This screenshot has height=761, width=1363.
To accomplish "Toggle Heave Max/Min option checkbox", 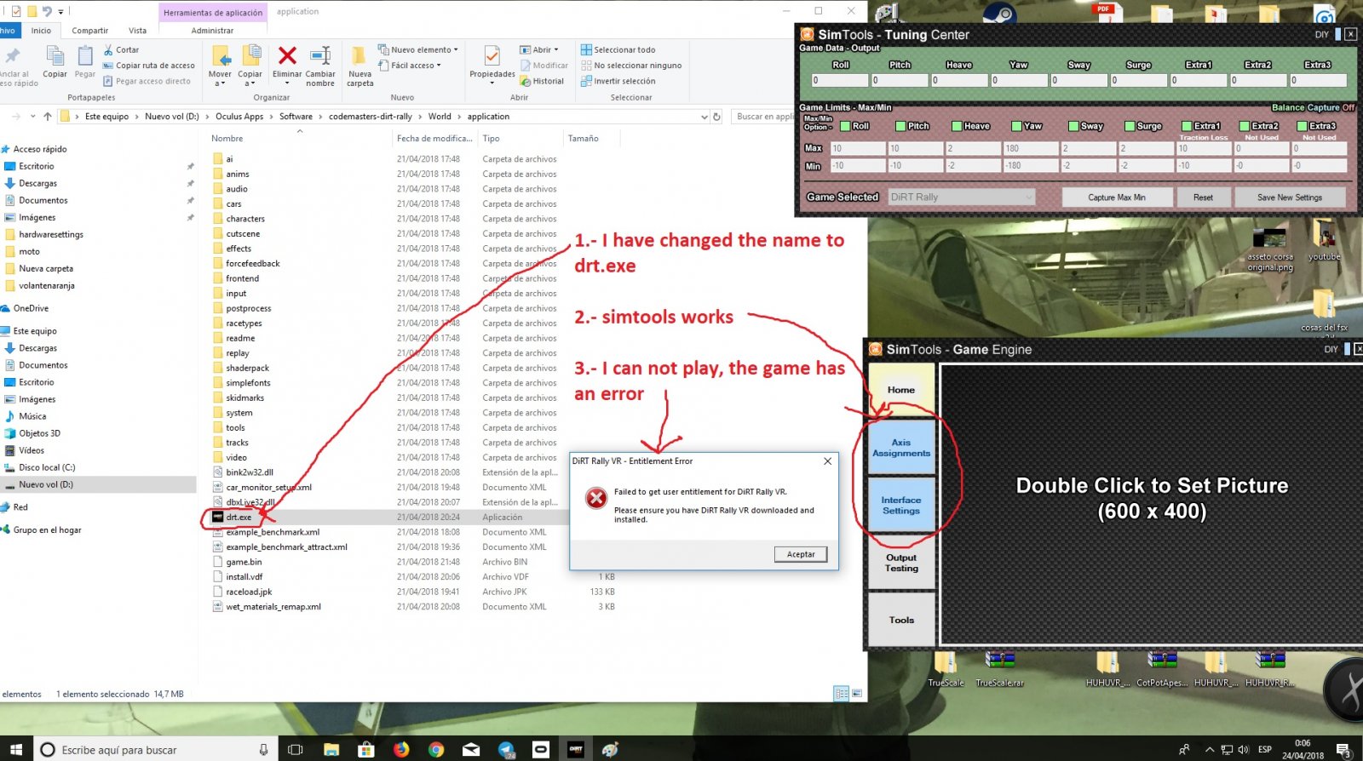I will (957, 126).
